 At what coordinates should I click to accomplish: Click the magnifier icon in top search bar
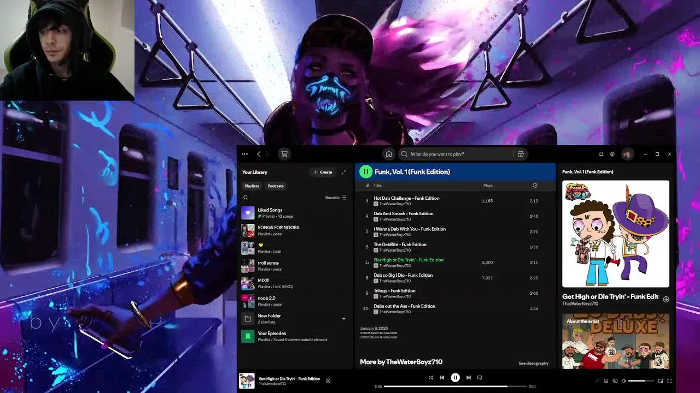(x=405, y=154)
